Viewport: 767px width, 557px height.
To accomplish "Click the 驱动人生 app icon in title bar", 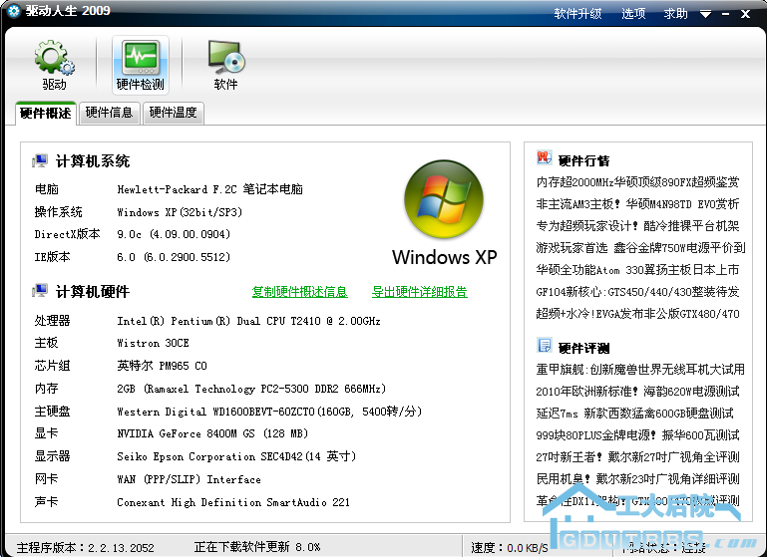I will point(13,12).
